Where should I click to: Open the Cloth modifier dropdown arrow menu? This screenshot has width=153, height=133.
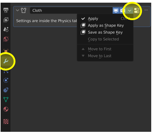pos(130,10)
